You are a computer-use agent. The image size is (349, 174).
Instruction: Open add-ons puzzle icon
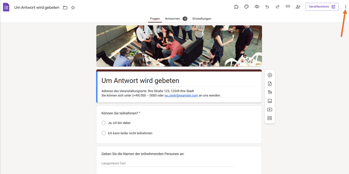pyautogui.click(x=236, y=7)
